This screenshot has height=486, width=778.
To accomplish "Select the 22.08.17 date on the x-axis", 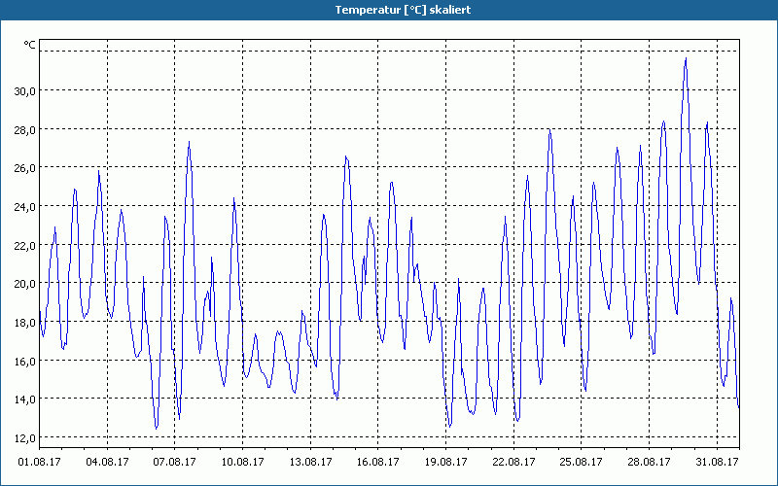I will pos(514,463).
